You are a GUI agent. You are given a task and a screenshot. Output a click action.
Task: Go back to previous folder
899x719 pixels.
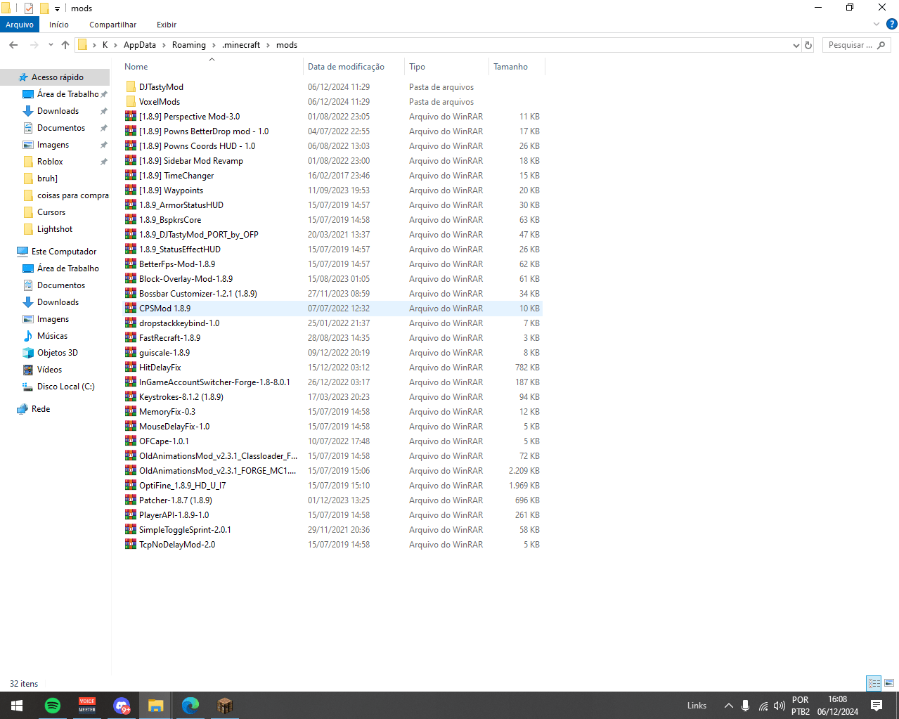13,45
